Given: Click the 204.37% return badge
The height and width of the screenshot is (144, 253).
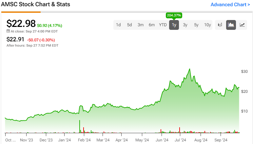Looking at the screenshot, I should click(174, 15).
